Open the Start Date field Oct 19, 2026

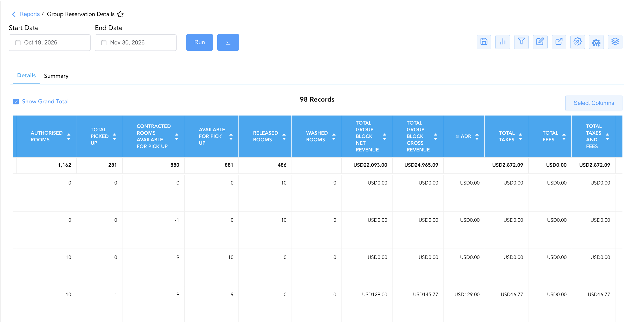[50, 43]
